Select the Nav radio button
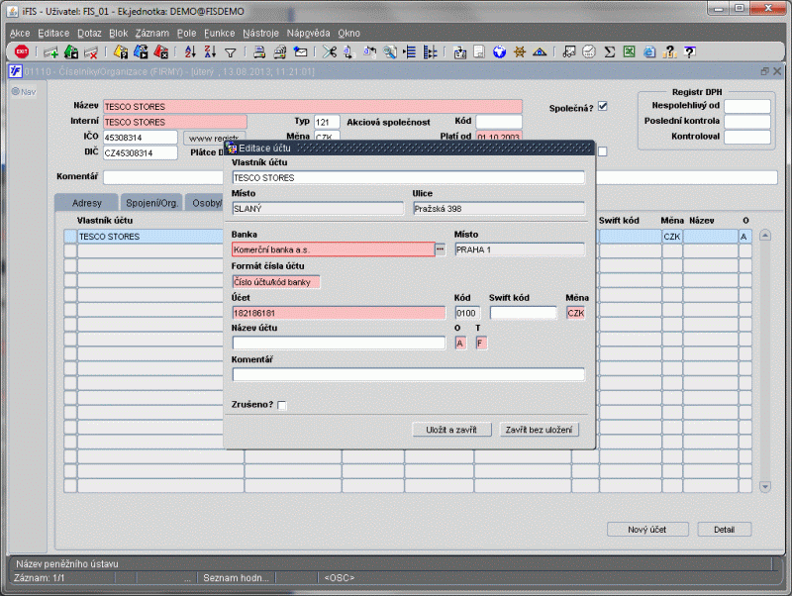Screen dimensions: 792x596 pyautogui.click(x=16, y=91)
